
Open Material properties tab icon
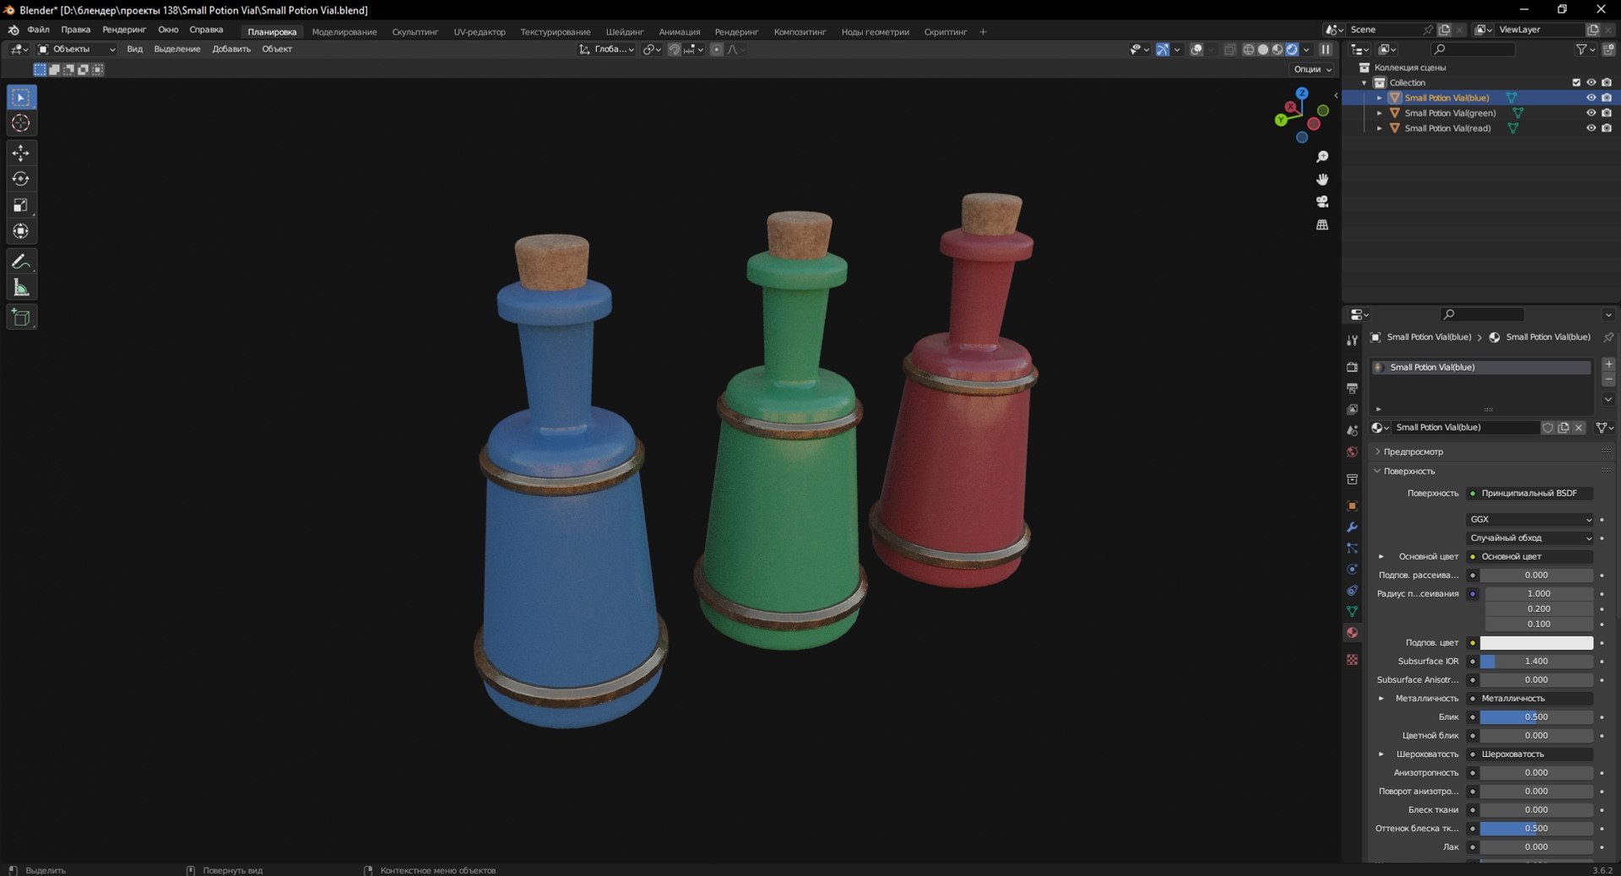(x=1352, y=632)
